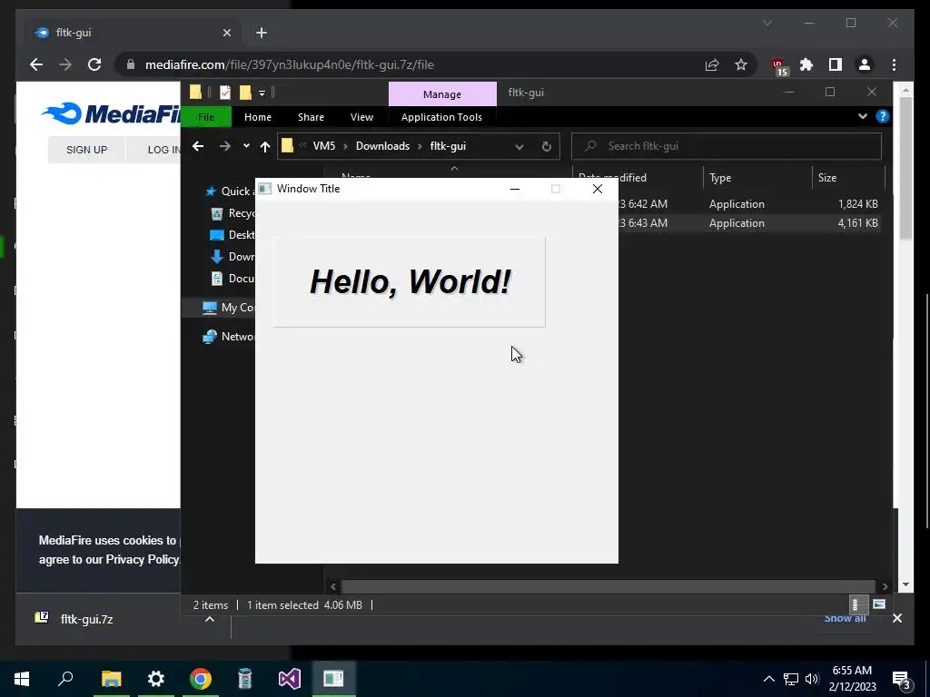Open Documents in navigation pane
The width and height of the screenshot is (930, 697).
(x=232, y=279)
